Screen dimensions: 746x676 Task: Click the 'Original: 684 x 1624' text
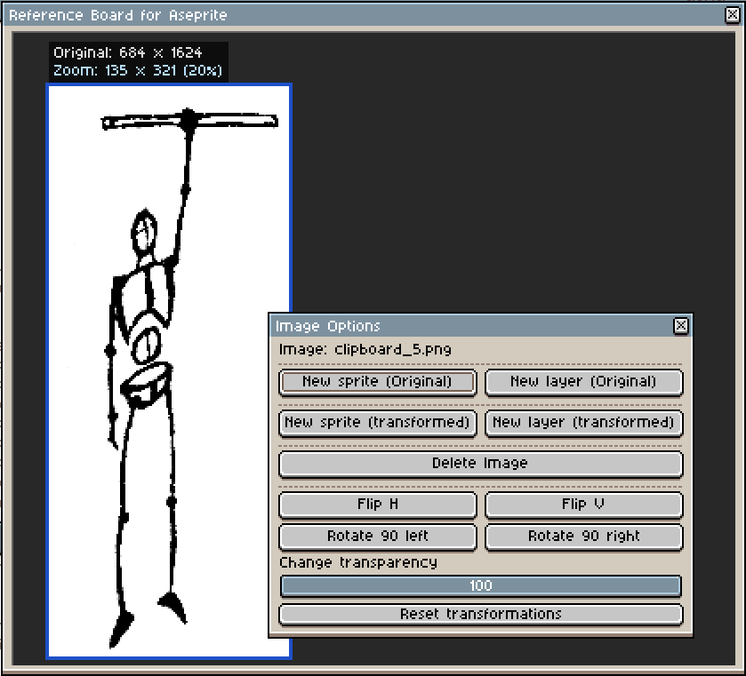click(x=127, y=52)
